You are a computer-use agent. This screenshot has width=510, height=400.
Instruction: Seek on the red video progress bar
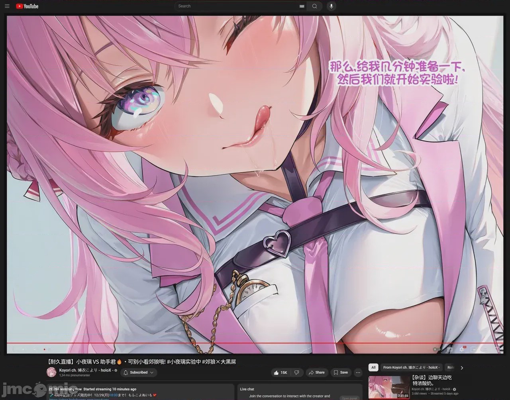coord(255,343)
